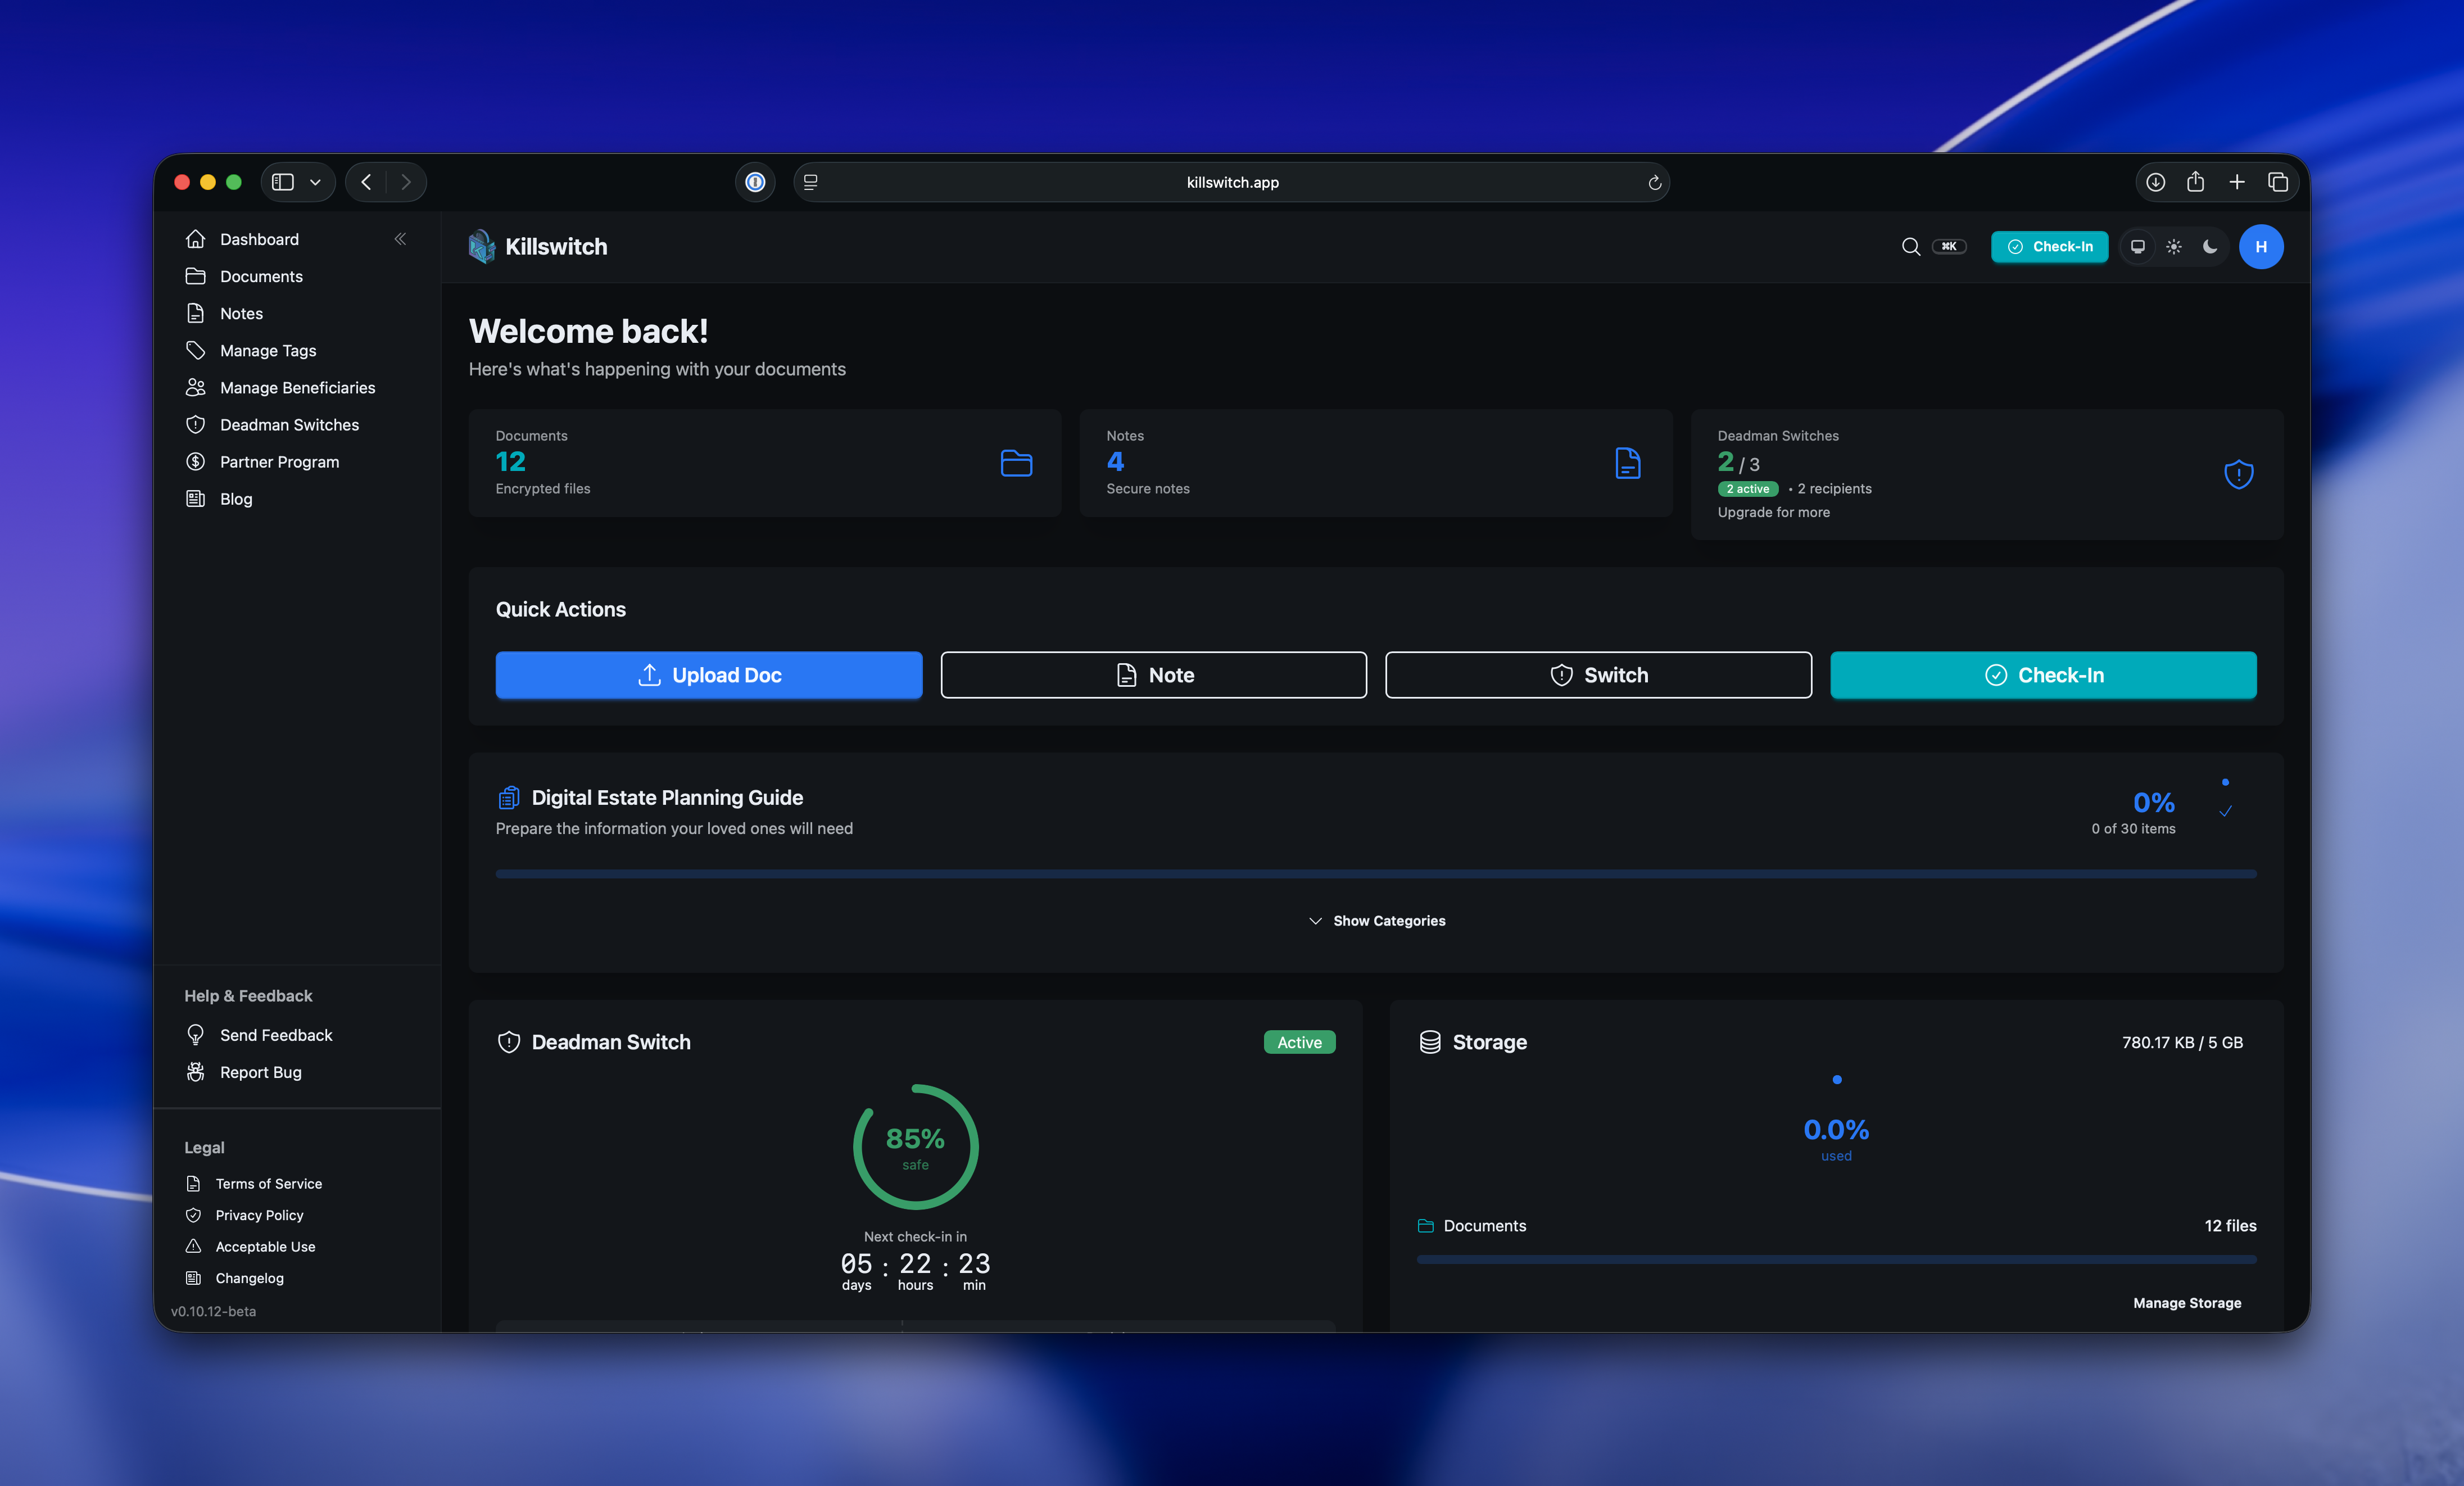Enable dark mode with moon icon
2464x1486 pixels.
[x=2210, y=247]
